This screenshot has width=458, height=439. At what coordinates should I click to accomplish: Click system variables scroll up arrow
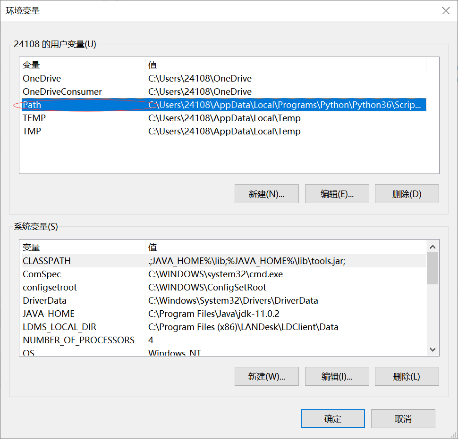click(433, 247)
